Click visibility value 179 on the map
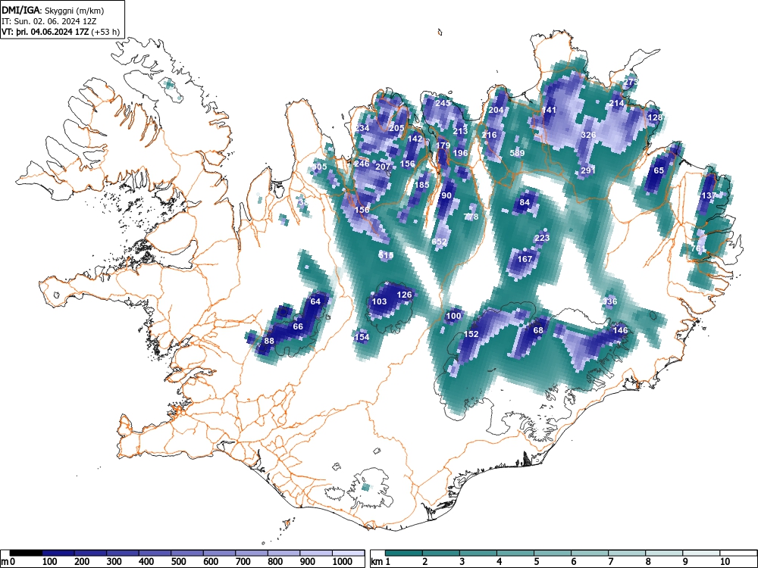Viewport: 758px width, 568px height. click(443, 145)
